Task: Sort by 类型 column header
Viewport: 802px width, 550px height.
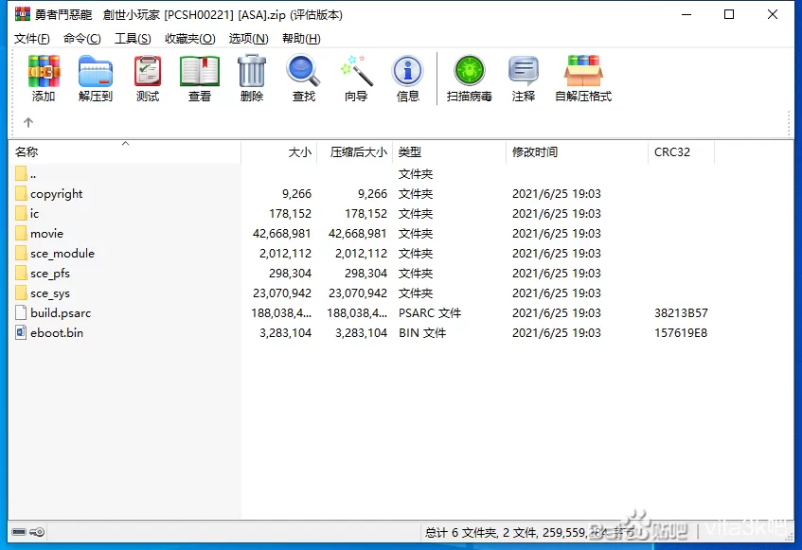Action: (x=449, y=151)
